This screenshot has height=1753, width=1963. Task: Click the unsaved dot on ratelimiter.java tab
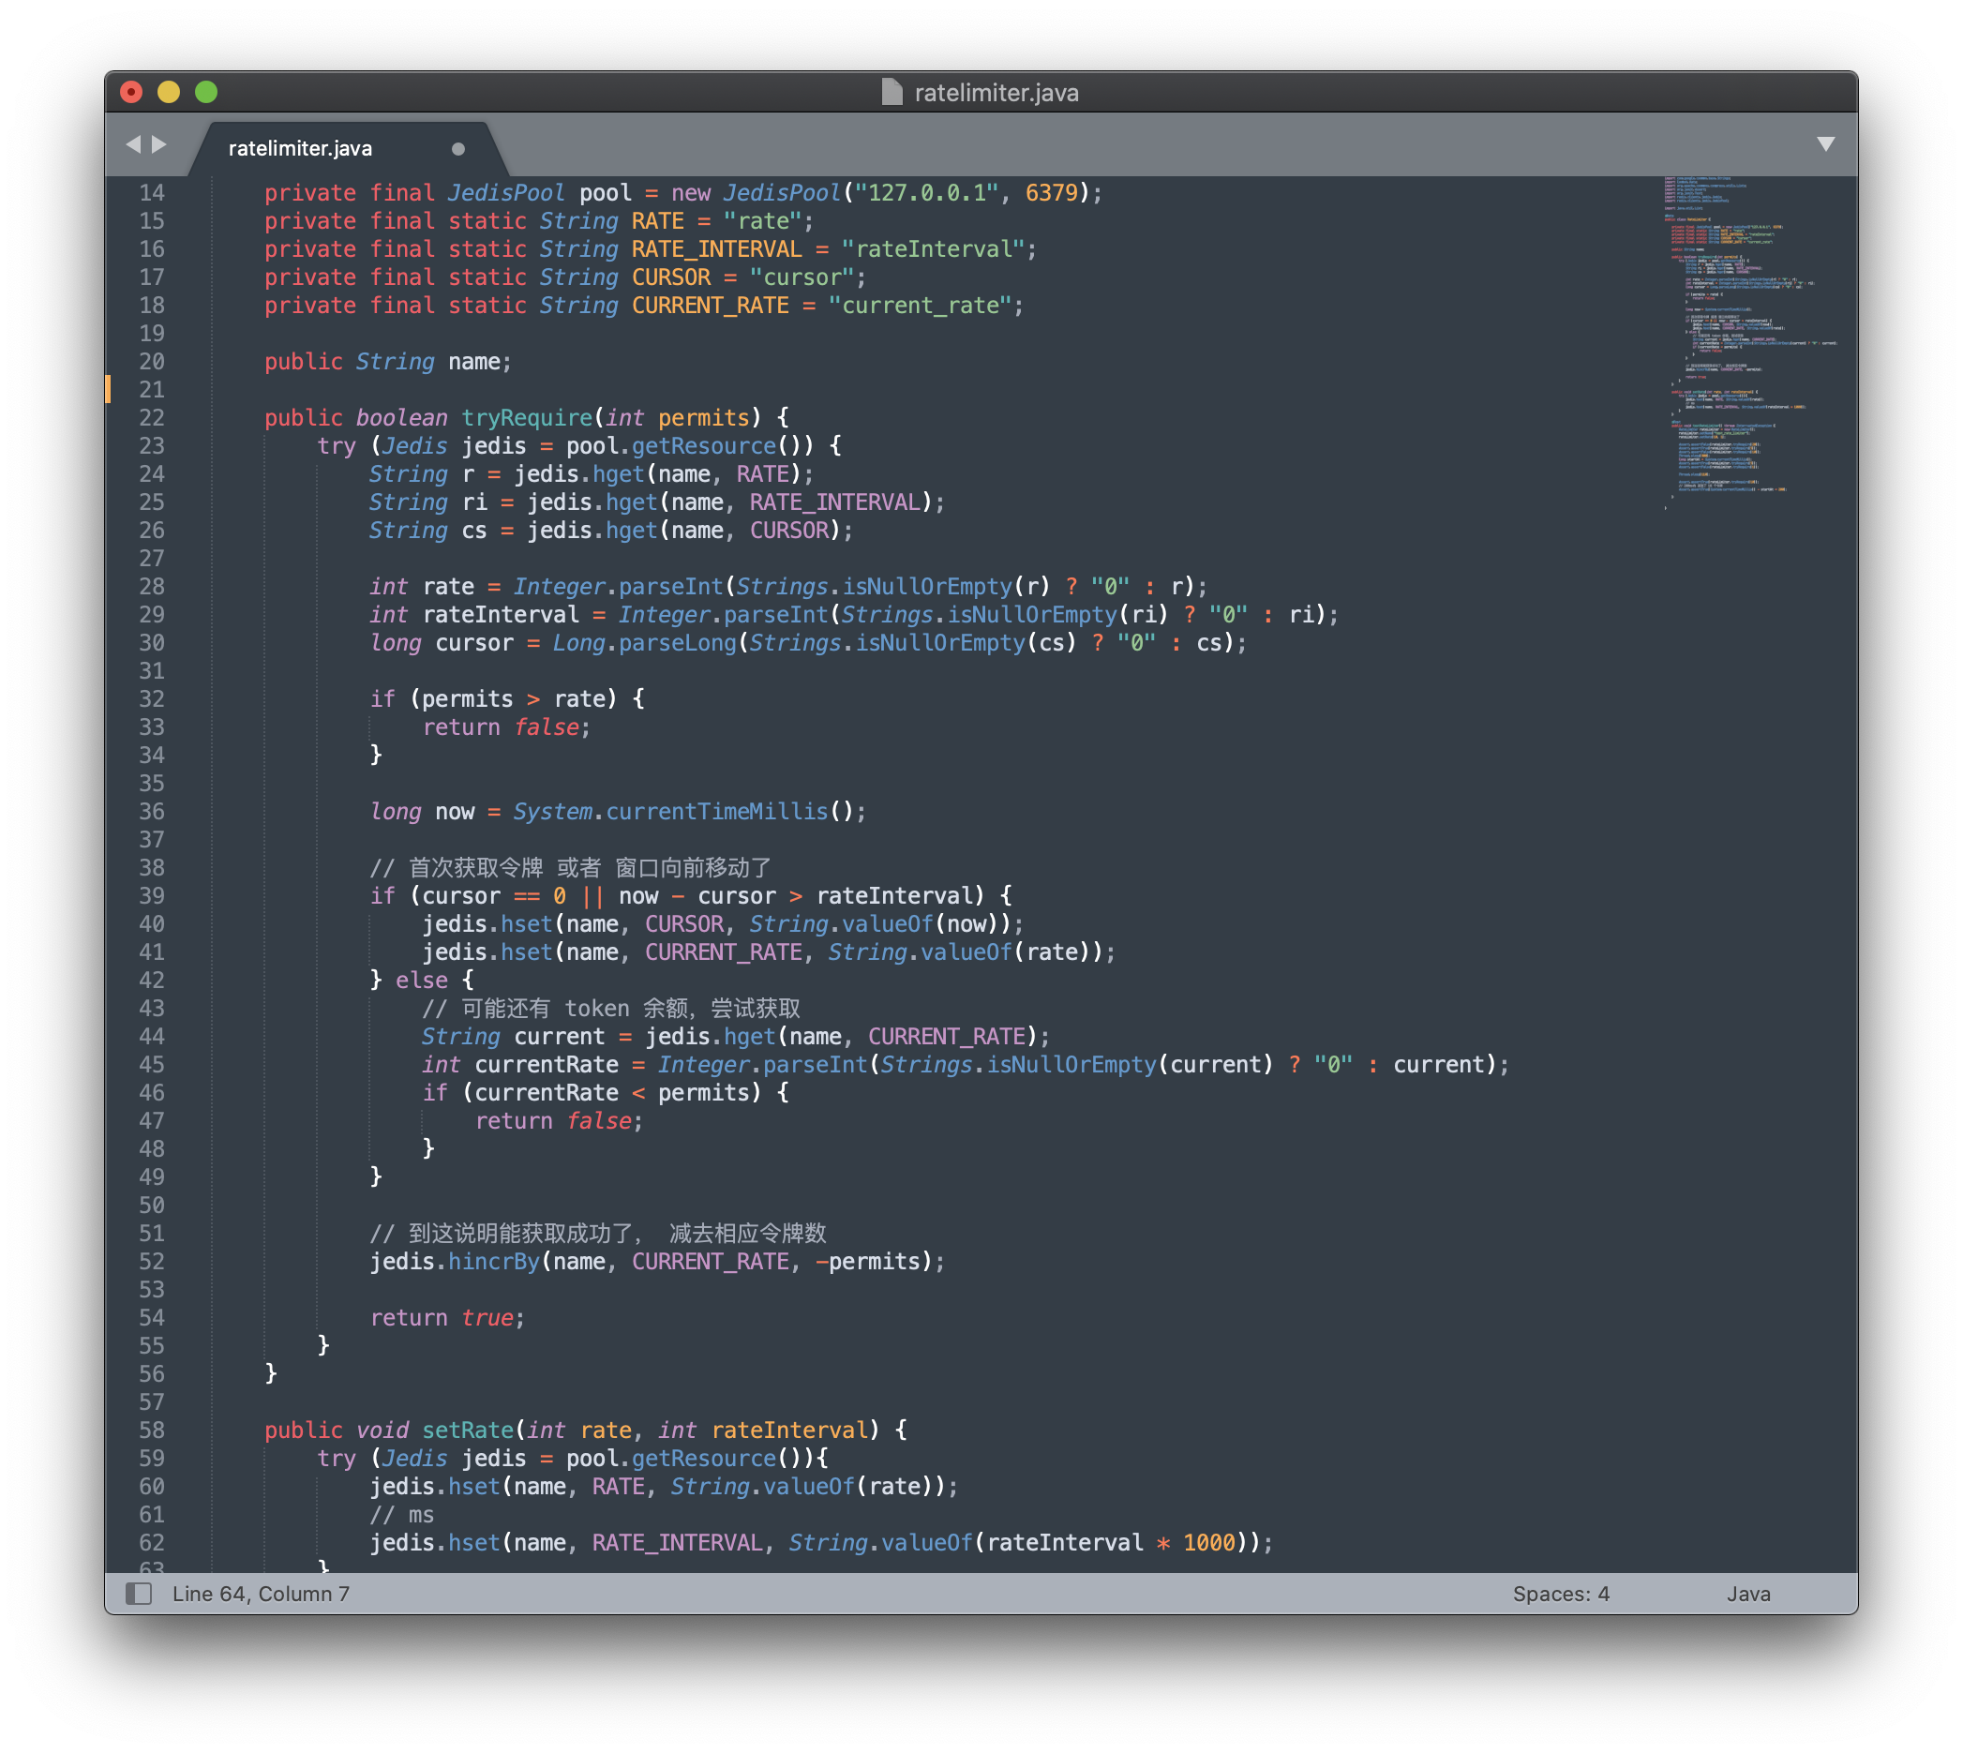(x=458, y=148)
